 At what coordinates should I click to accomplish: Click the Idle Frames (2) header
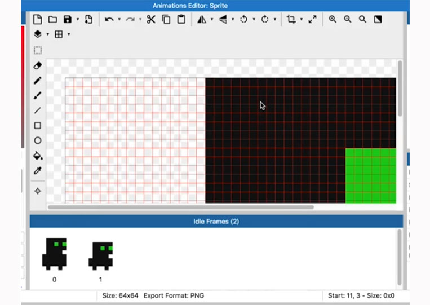216,222
